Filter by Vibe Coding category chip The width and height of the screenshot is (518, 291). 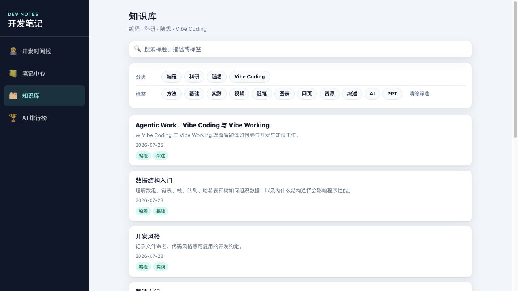point(250,77)
